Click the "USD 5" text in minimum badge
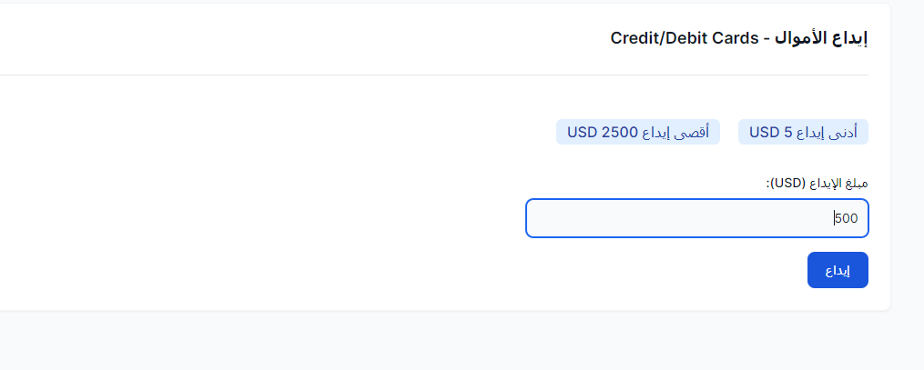The width and height of the screenshot is (924, 370). click(771, 133)
